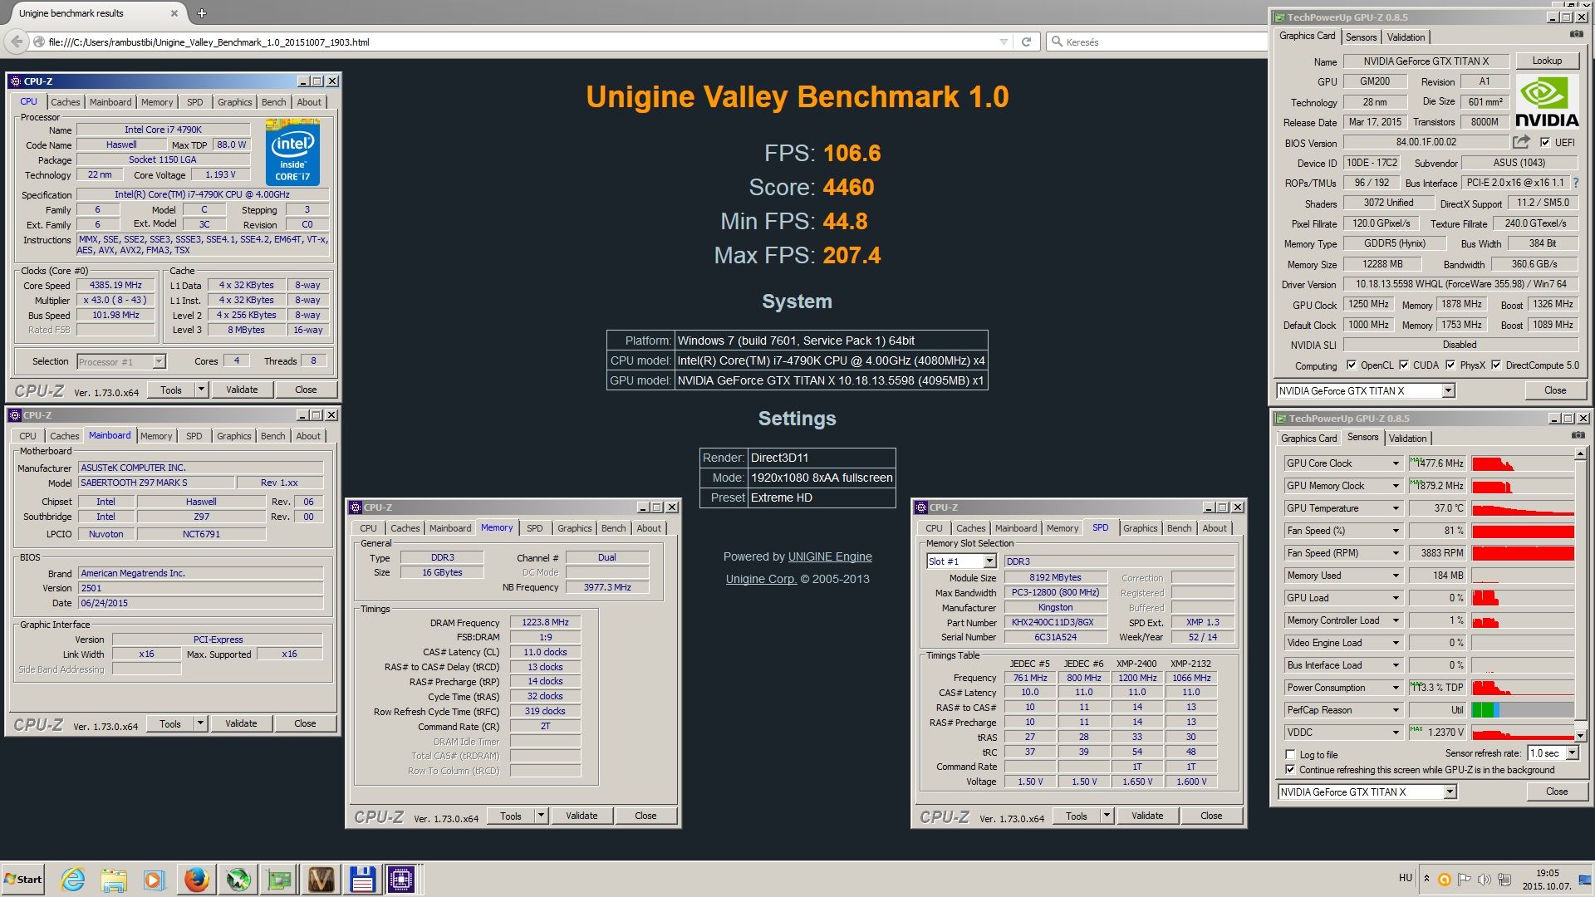Click Validate in the CPU-Z CPU window
Screen dimensions: 1595x897
click(x=242, y=390)
